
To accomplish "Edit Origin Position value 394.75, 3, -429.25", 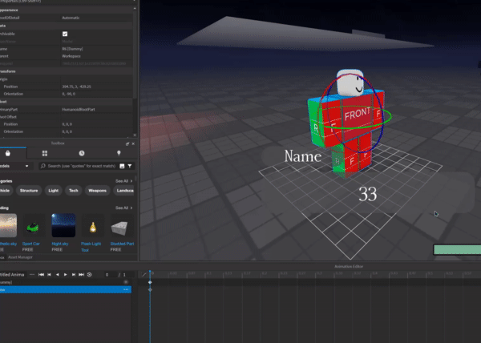I will click(76, 87).
